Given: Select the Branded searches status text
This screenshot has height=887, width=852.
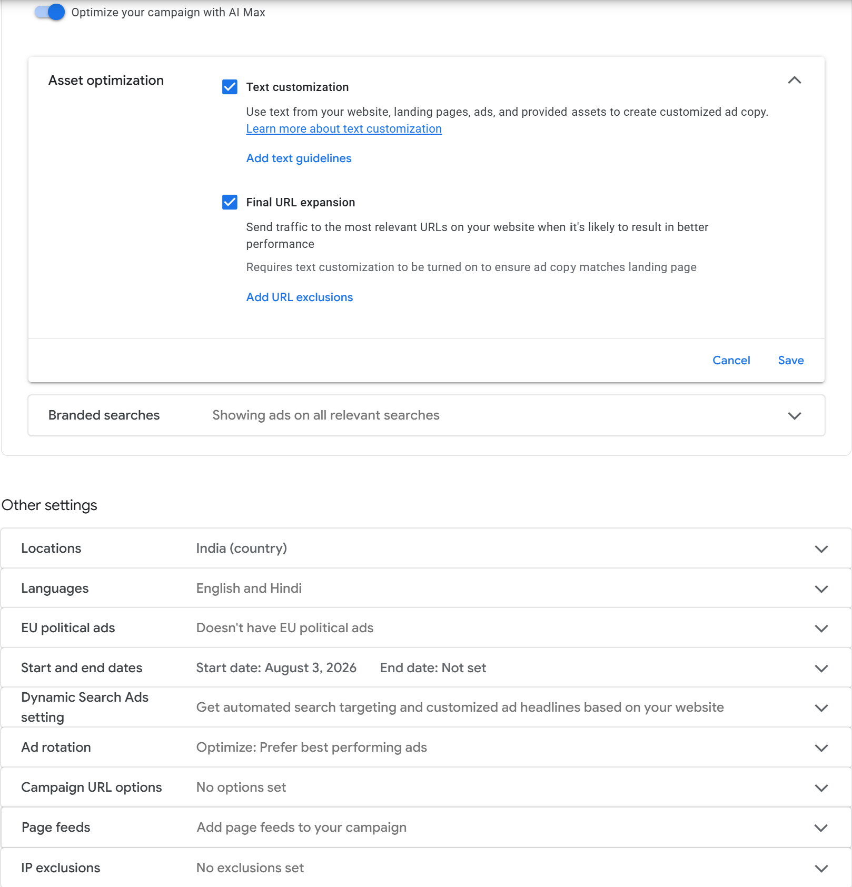Looking at the screenshot, I should (x=326, y=415).
